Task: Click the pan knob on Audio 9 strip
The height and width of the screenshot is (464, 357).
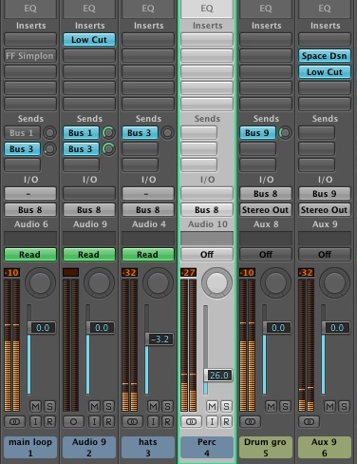Action: (x=100, y=282)
